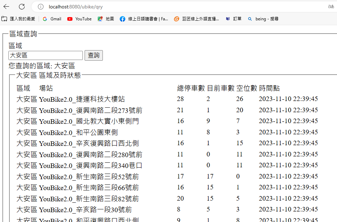Viewport: 337px width, 222px height.
Task: Click the 查詢 button
Action: click(94, 55)
